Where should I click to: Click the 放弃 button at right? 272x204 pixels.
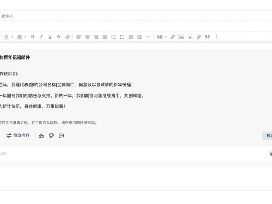pos(267,136)
